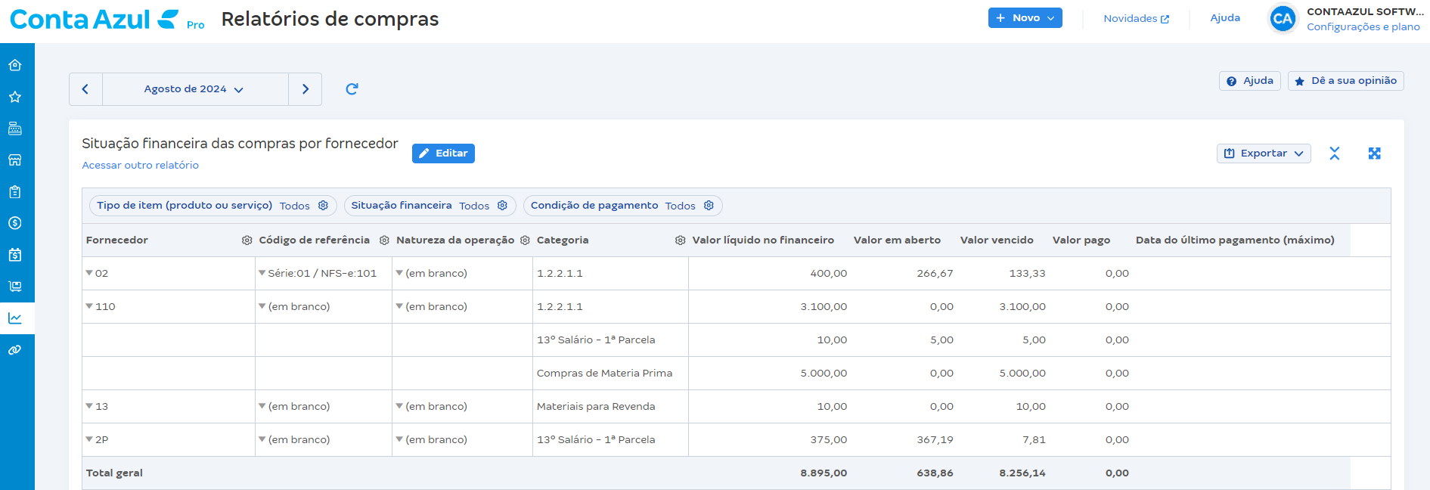Viewport: 1430px width, 490px height.
Task: Open gear next to Natureza da operação column
Action: pyautogui.click(x=525, y=240)
